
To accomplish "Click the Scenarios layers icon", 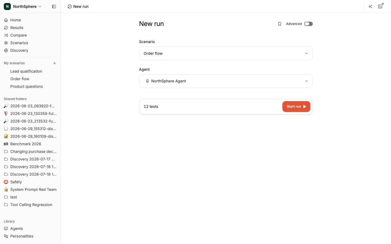I will pos(6,43).
